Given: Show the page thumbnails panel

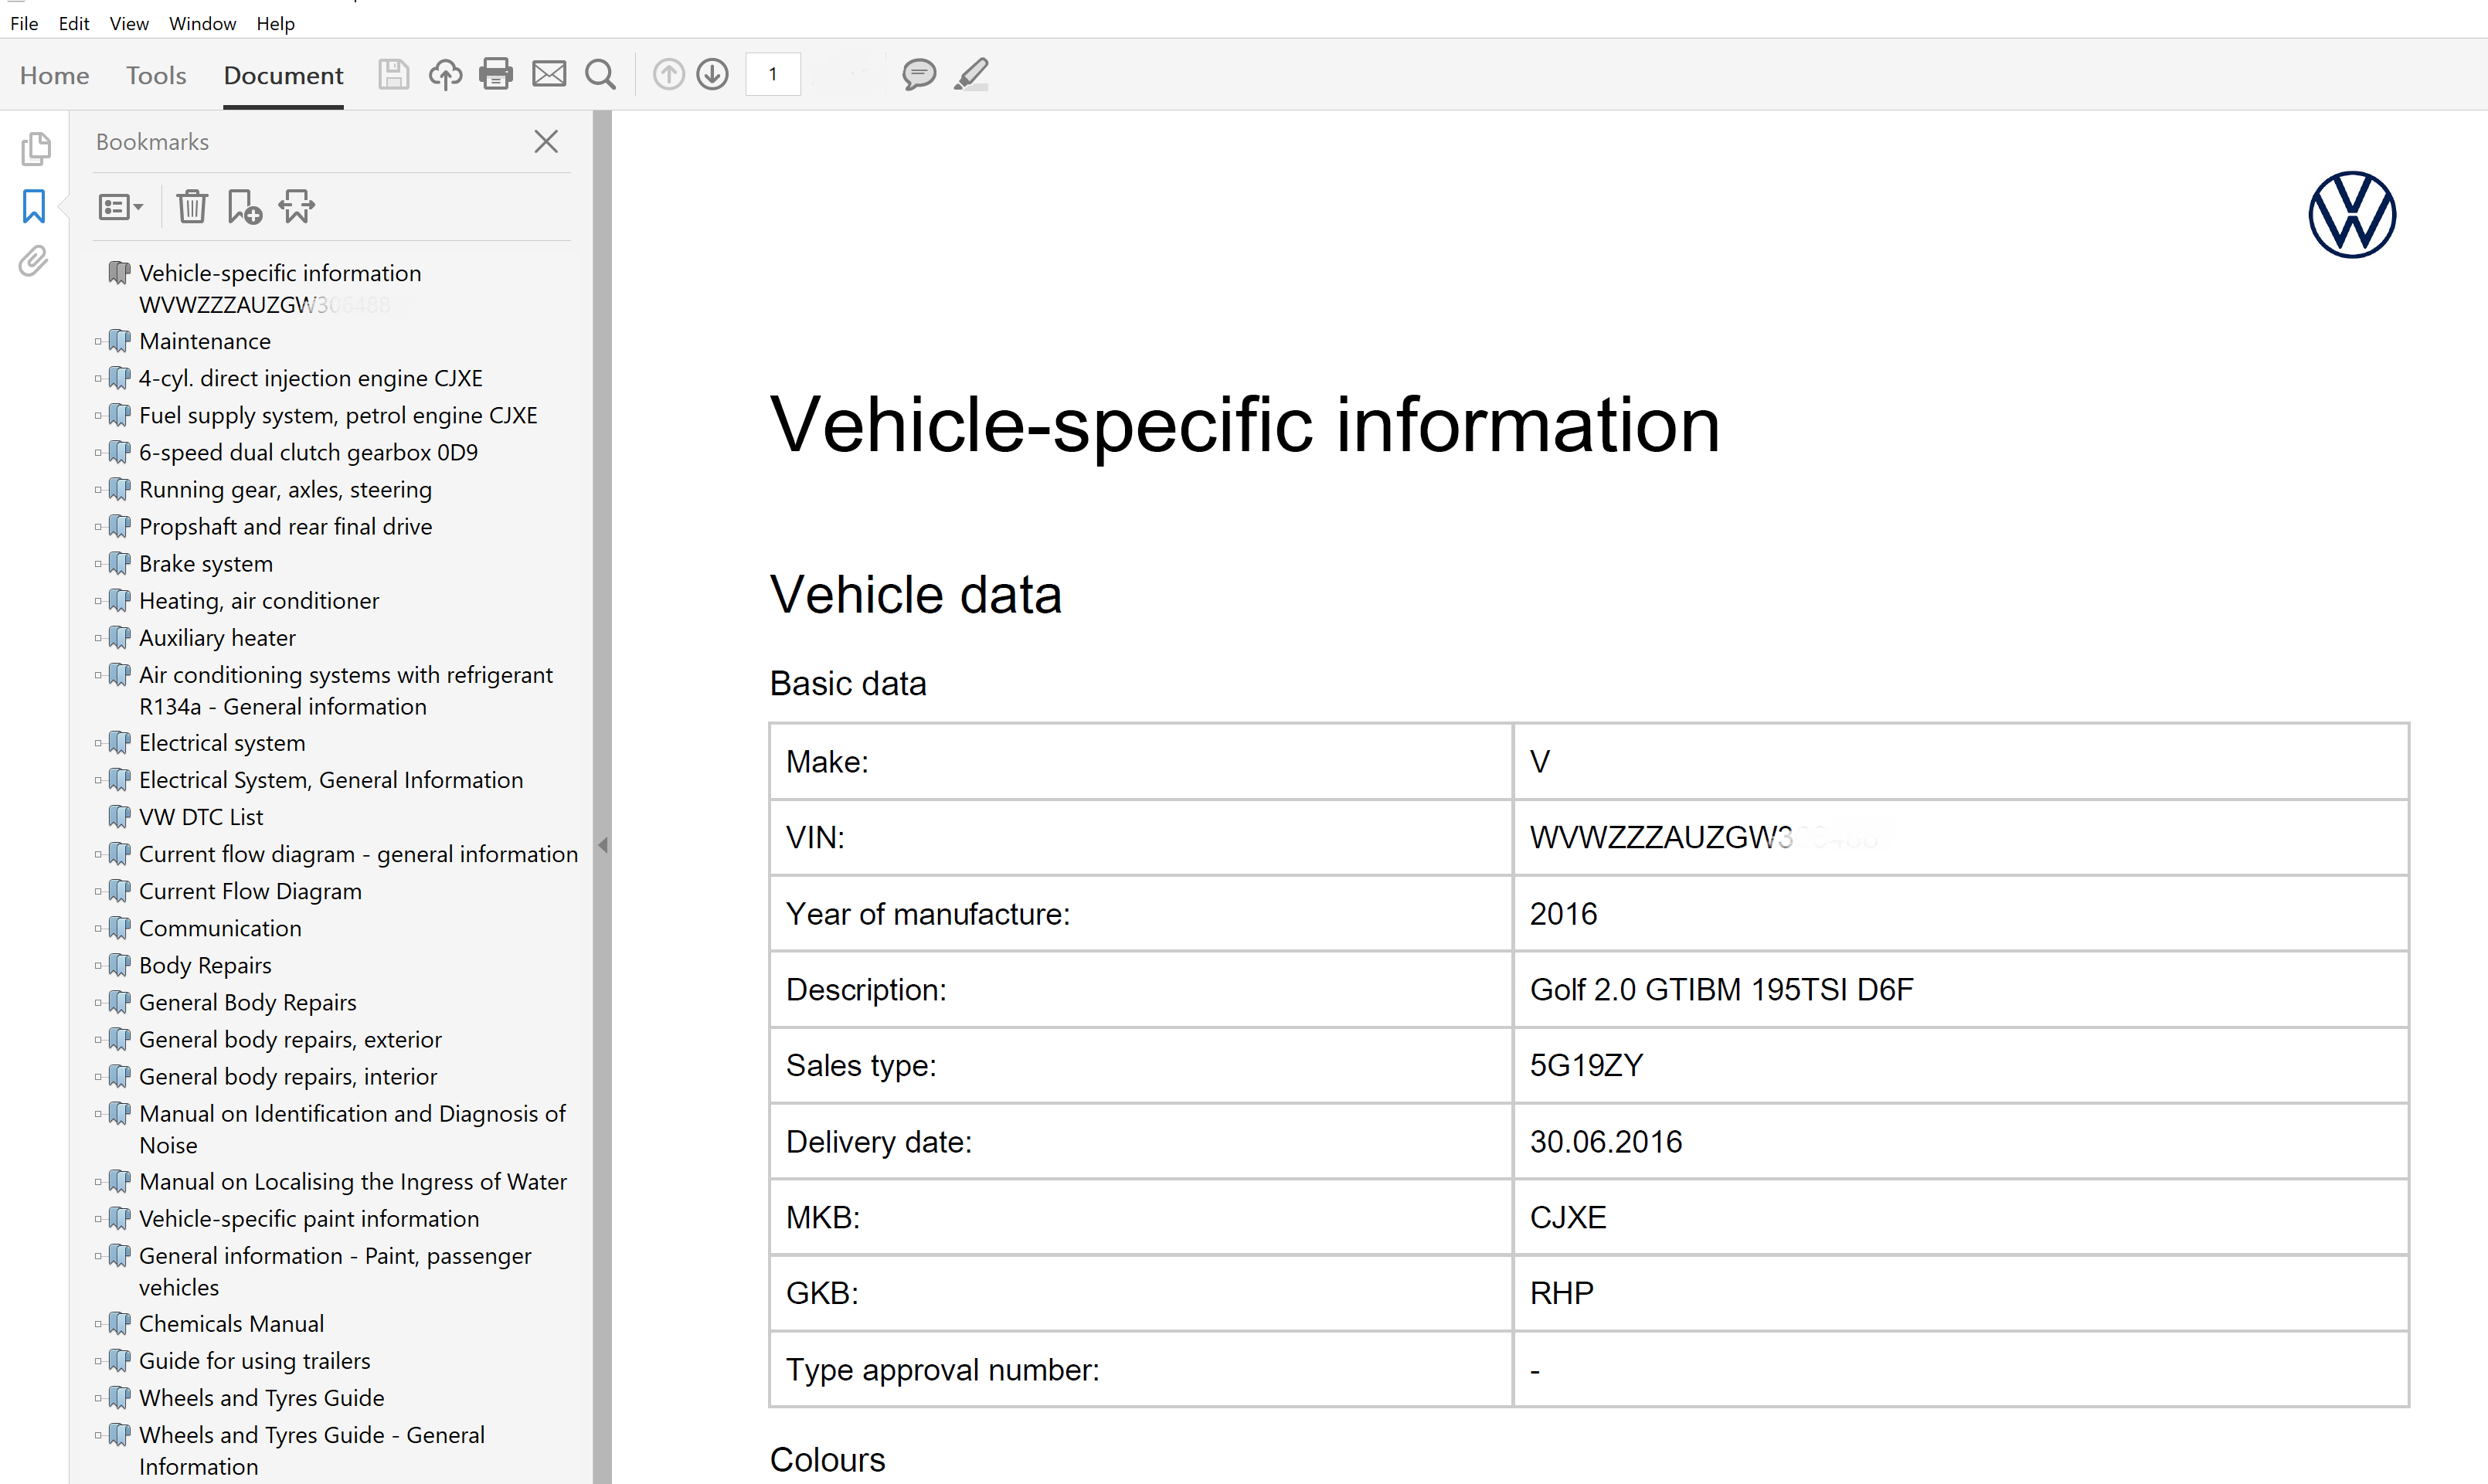Looking at the screenshot, I should [35, 149].
